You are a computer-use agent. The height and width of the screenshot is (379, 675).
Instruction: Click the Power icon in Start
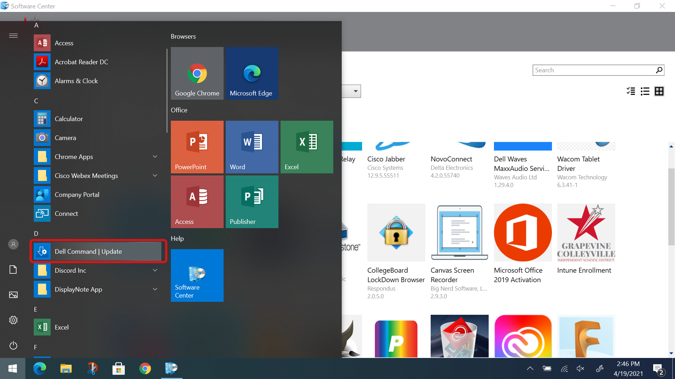pyautogui.click(x=13, y=345)
